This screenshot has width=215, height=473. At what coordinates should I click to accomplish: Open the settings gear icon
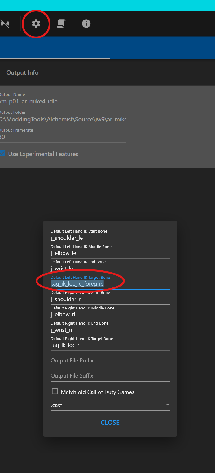coord(36,24)
